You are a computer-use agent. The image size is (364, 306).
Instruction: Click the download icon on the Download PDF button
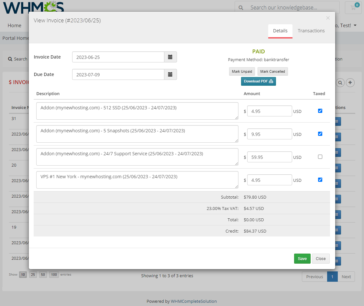(270, 82)
